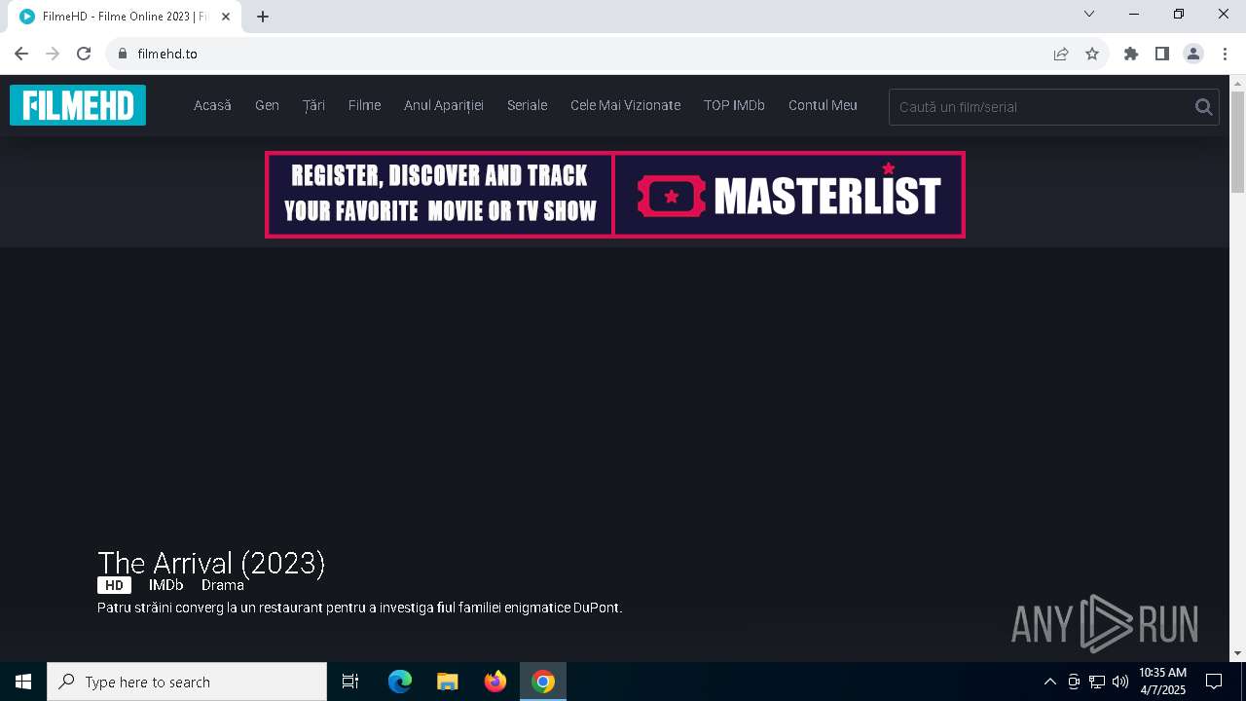Click browser forward arrow
This screenshot has width=1246, height=701.
[53, 54]
